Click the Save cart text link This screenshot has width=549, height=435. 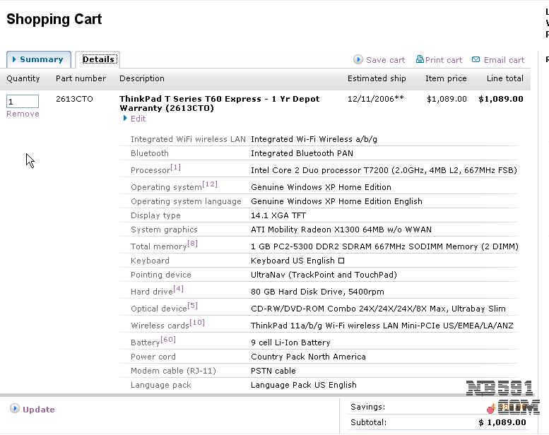(385, 60)
